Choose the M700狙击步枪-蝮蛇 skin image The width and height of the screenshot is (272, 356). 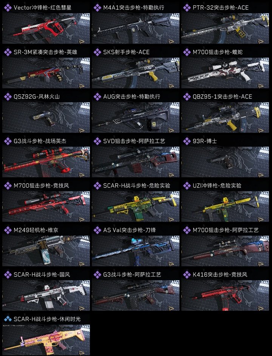click(225, 73)
